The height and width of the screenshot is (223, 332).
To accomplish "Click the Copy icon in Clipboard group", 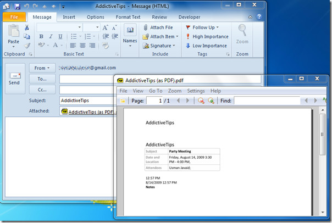I will click(27, 36).
